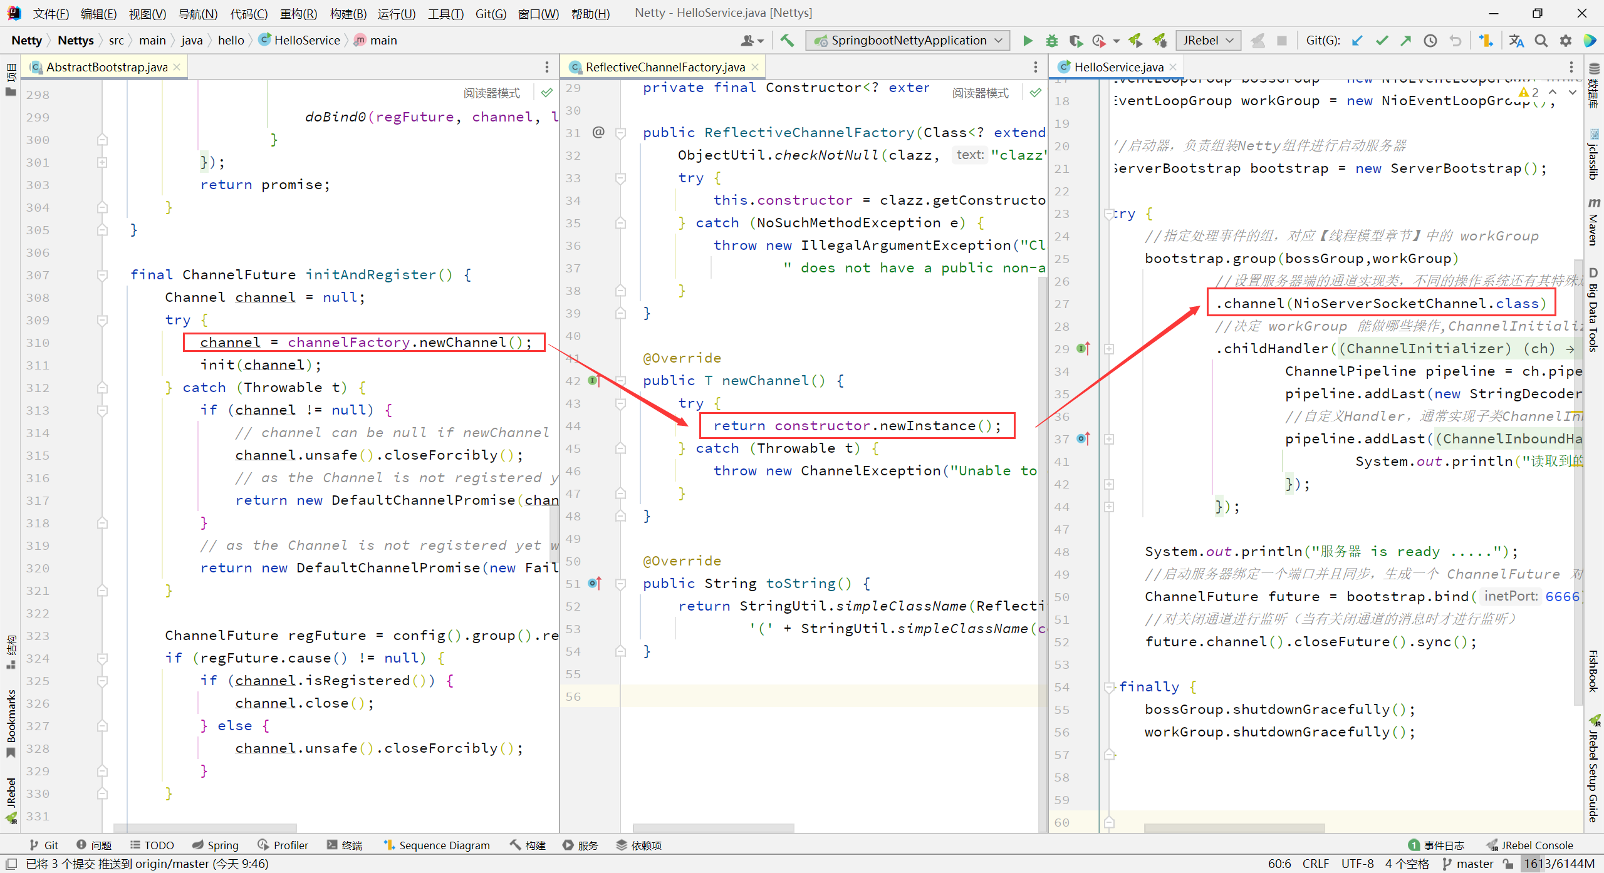The image size is (1604, 873).
Task: Open the Git(G) menu
Action: (x=490, y=13)
